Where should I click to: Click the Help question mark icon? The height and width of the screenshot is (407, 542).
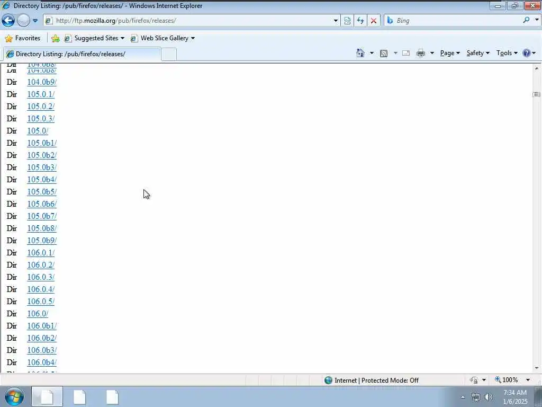(527, 53)
